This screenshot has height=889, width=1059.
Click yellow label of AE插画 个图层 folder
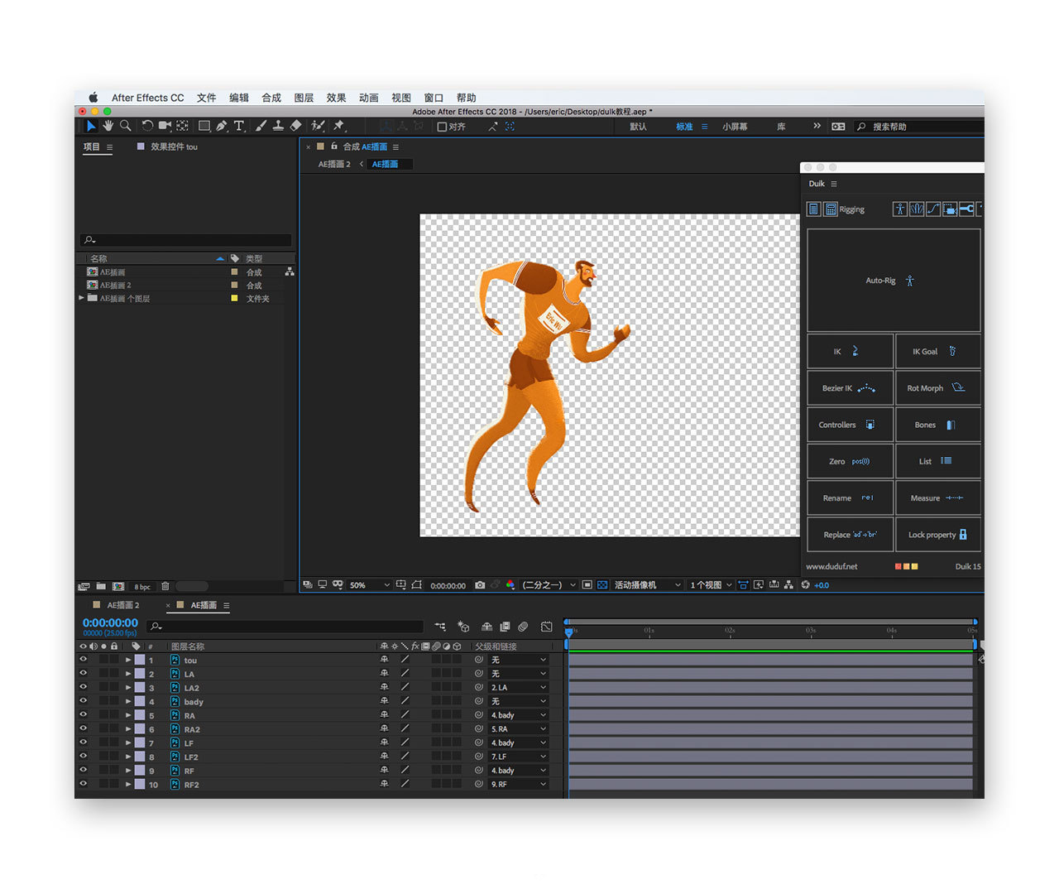(234, 298)
